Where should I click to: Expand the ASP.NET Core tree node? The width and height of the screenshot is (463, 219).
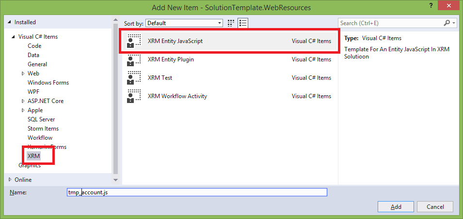(23, 101)
